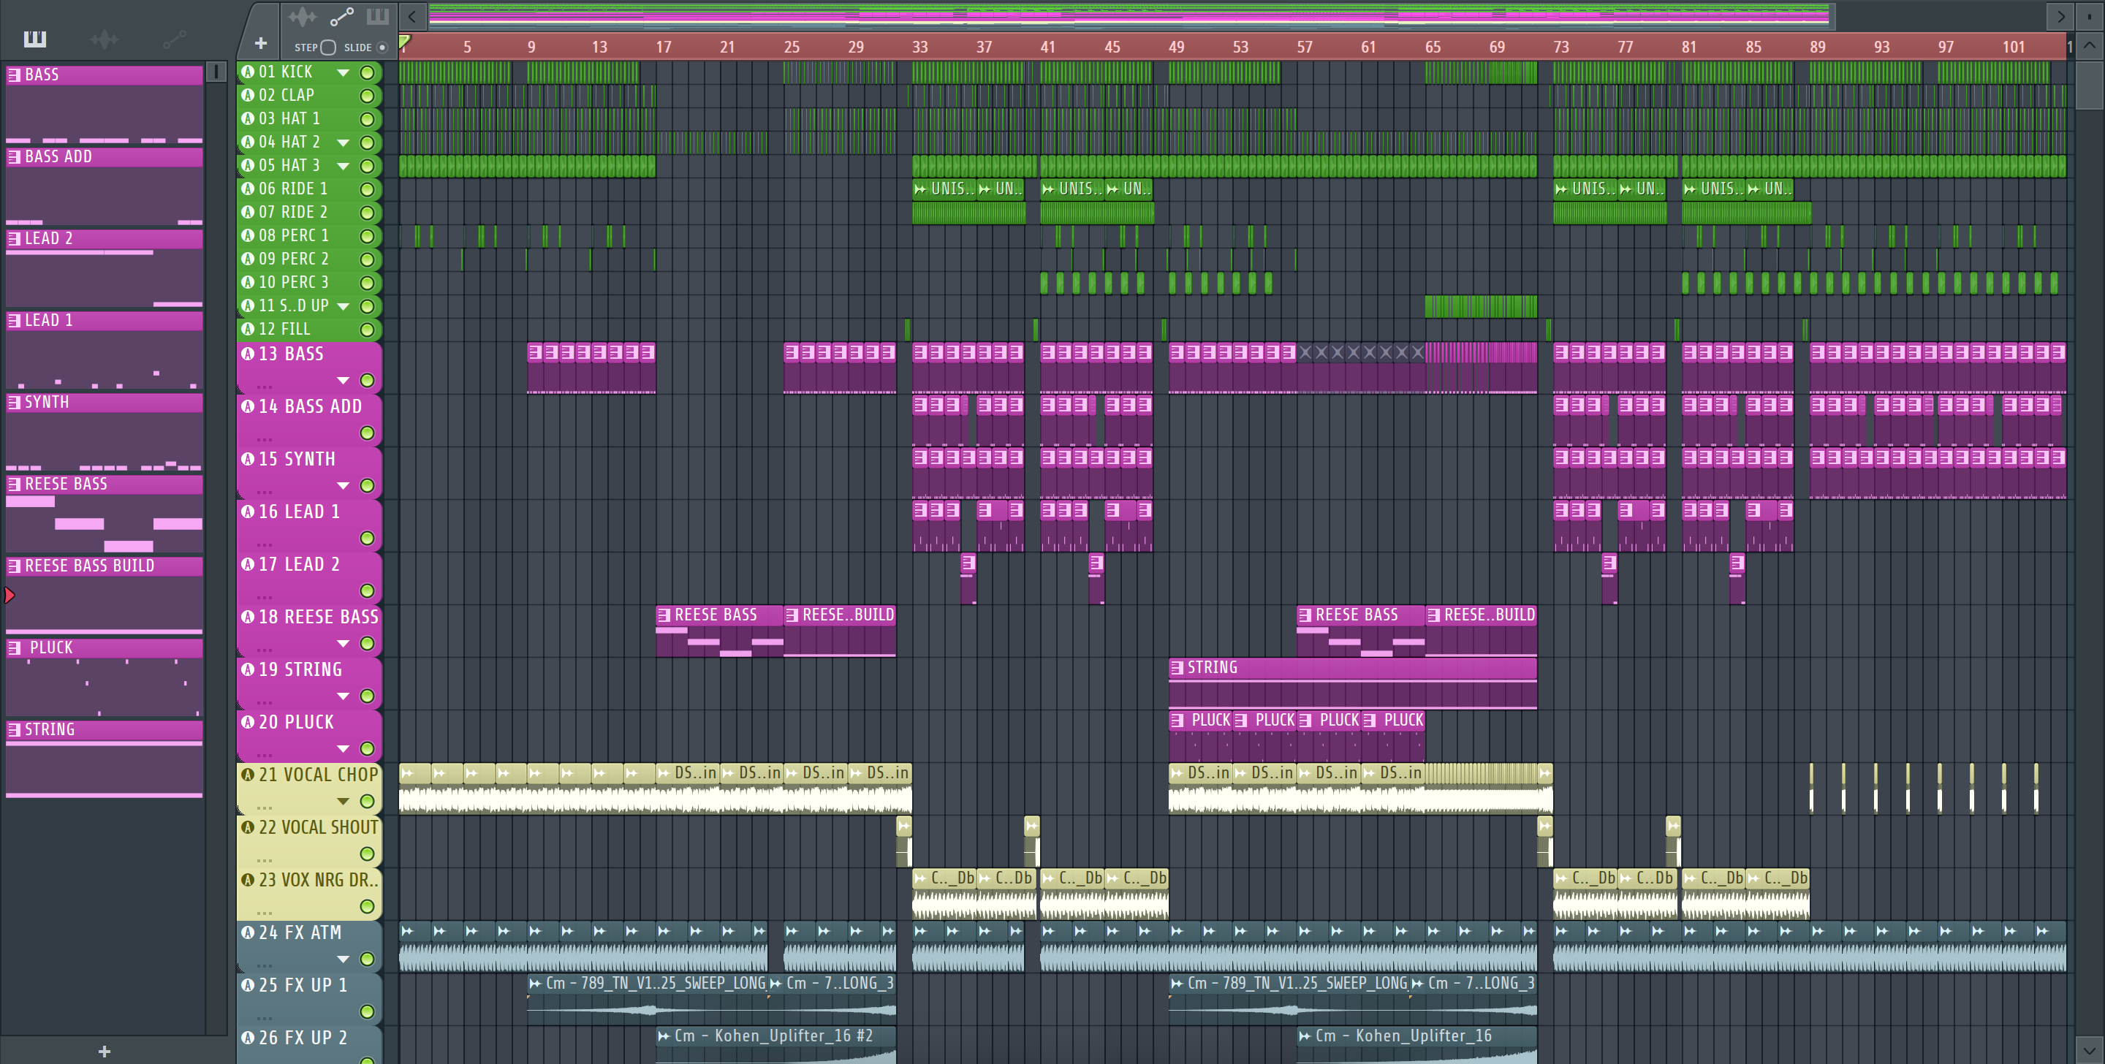This screenshot has height=1064, width=2105.
Task: Click the 18 REESE BASS track A icon
Action: click(248, 617)
